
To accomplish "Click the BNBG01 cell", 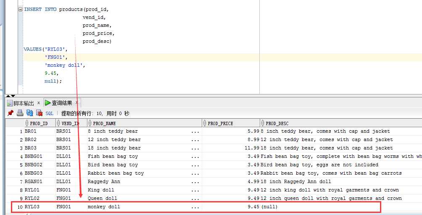I will point(40,156).
